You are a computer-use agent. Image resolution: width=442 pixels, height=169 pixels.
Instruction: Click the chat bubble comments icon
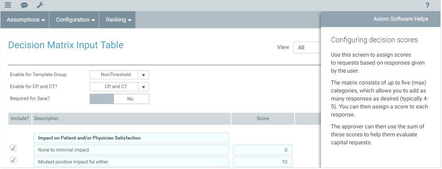(x=24, y=5)
